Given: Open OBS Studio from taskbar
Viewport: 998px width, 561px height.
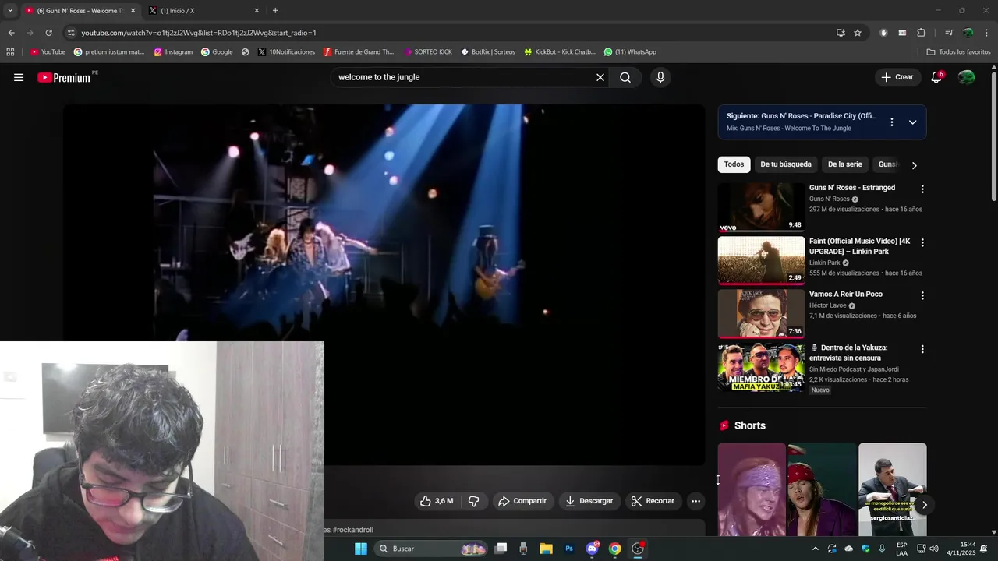Looking at the screenshot, I should [x=638, y=549].
